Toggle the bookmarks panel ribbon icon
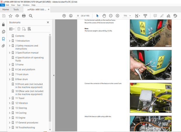Viewport: 181px width, 132px height. [3, 39]
